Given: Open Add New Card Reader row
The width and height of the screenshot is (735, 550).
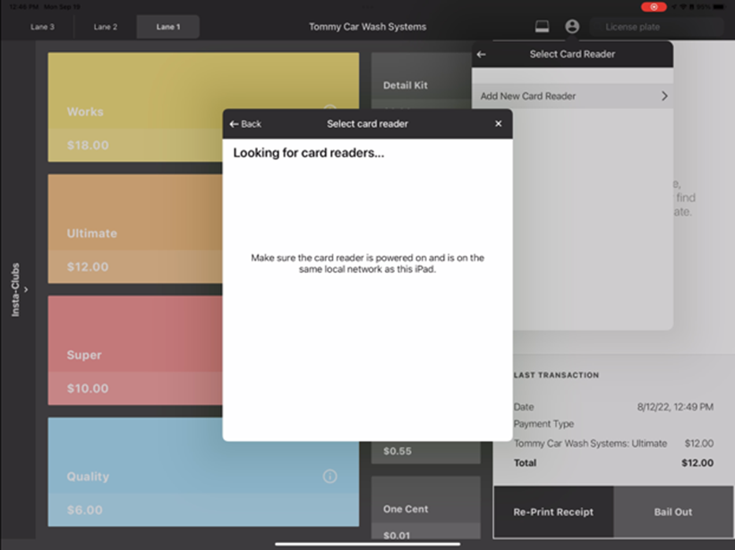Looking at the screenshot, I should (572, 96).
